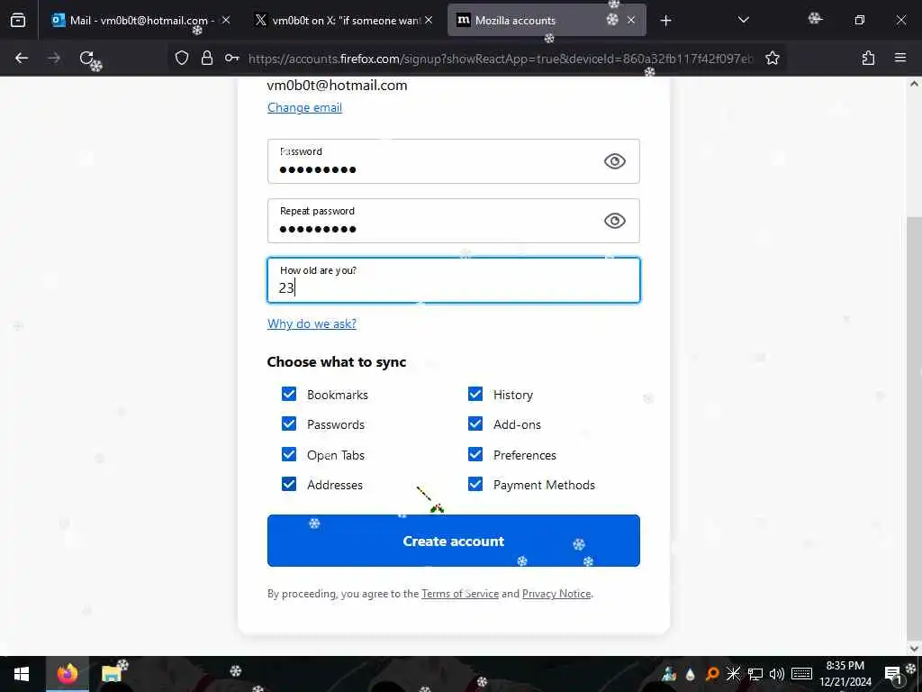The height and width of the screenshot is (692, 922).
Task: Click the 8:35 PM taskbar clock
Action: (845, 674)
